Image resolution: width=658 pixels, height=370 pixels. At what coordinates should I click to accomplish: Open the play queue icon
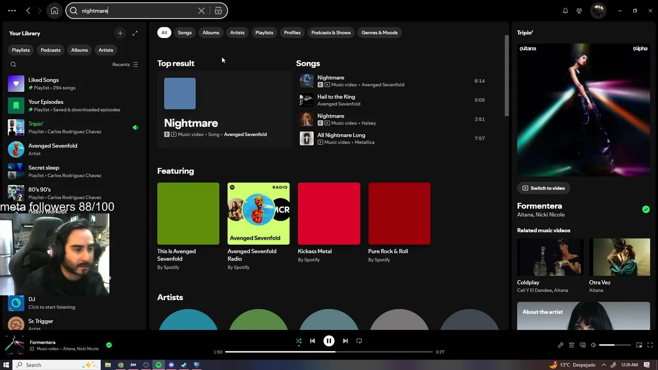[x=572, y=345]
